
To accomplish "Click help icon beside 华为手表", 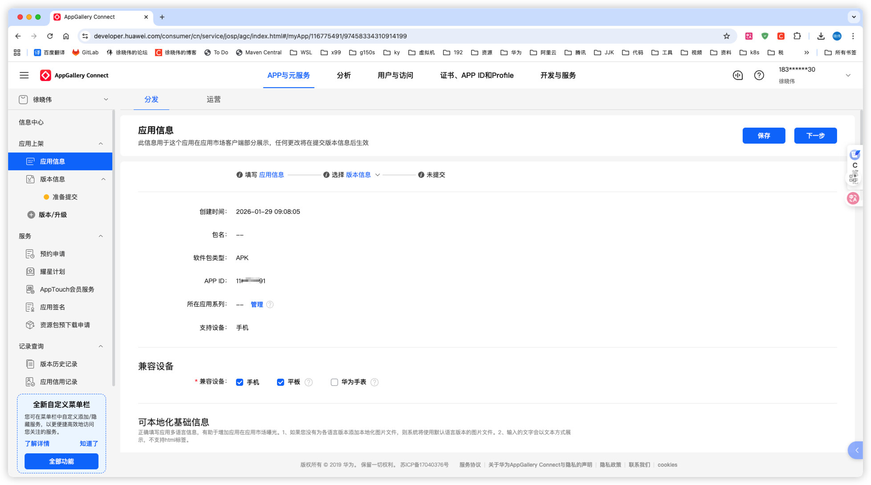I will (374, 382).
